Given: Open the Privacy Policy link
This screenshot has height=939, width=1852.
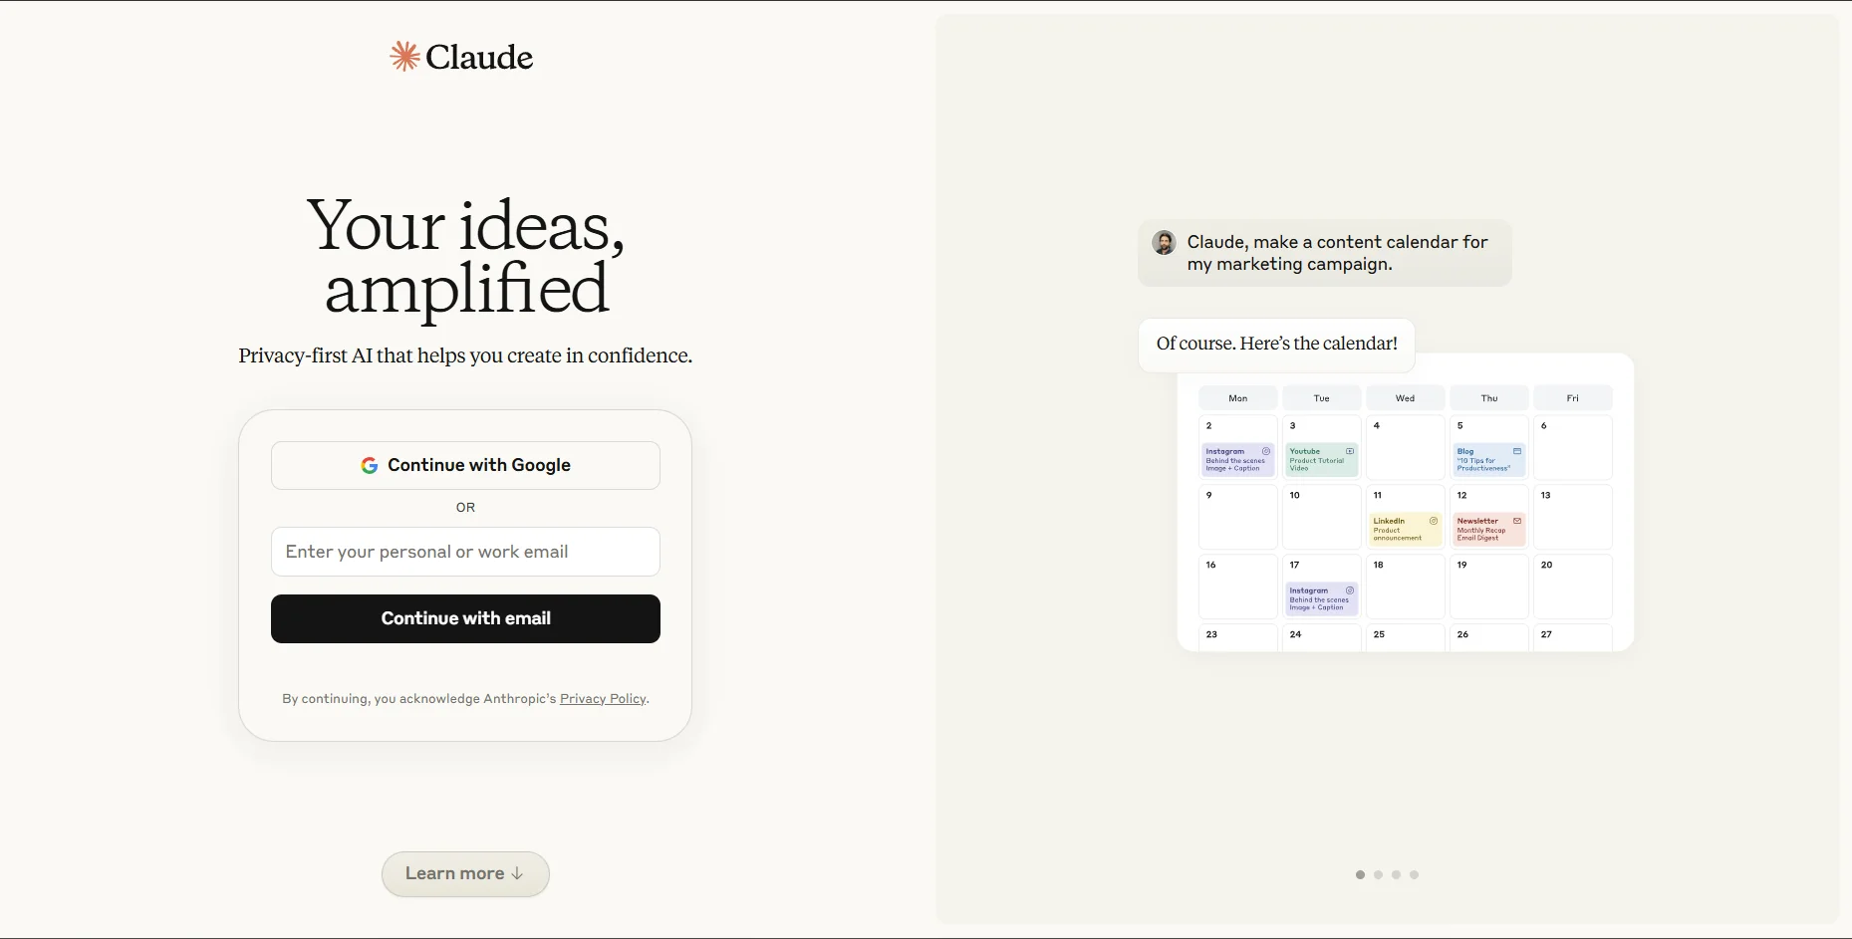Looking at the screenshot, I should pos(603,699).
